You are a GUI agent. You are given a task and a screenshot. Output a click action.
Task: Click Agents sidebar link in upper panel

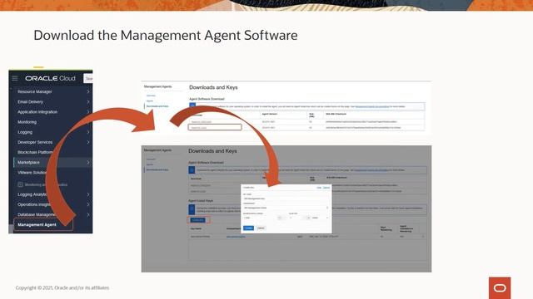point(150,101)
